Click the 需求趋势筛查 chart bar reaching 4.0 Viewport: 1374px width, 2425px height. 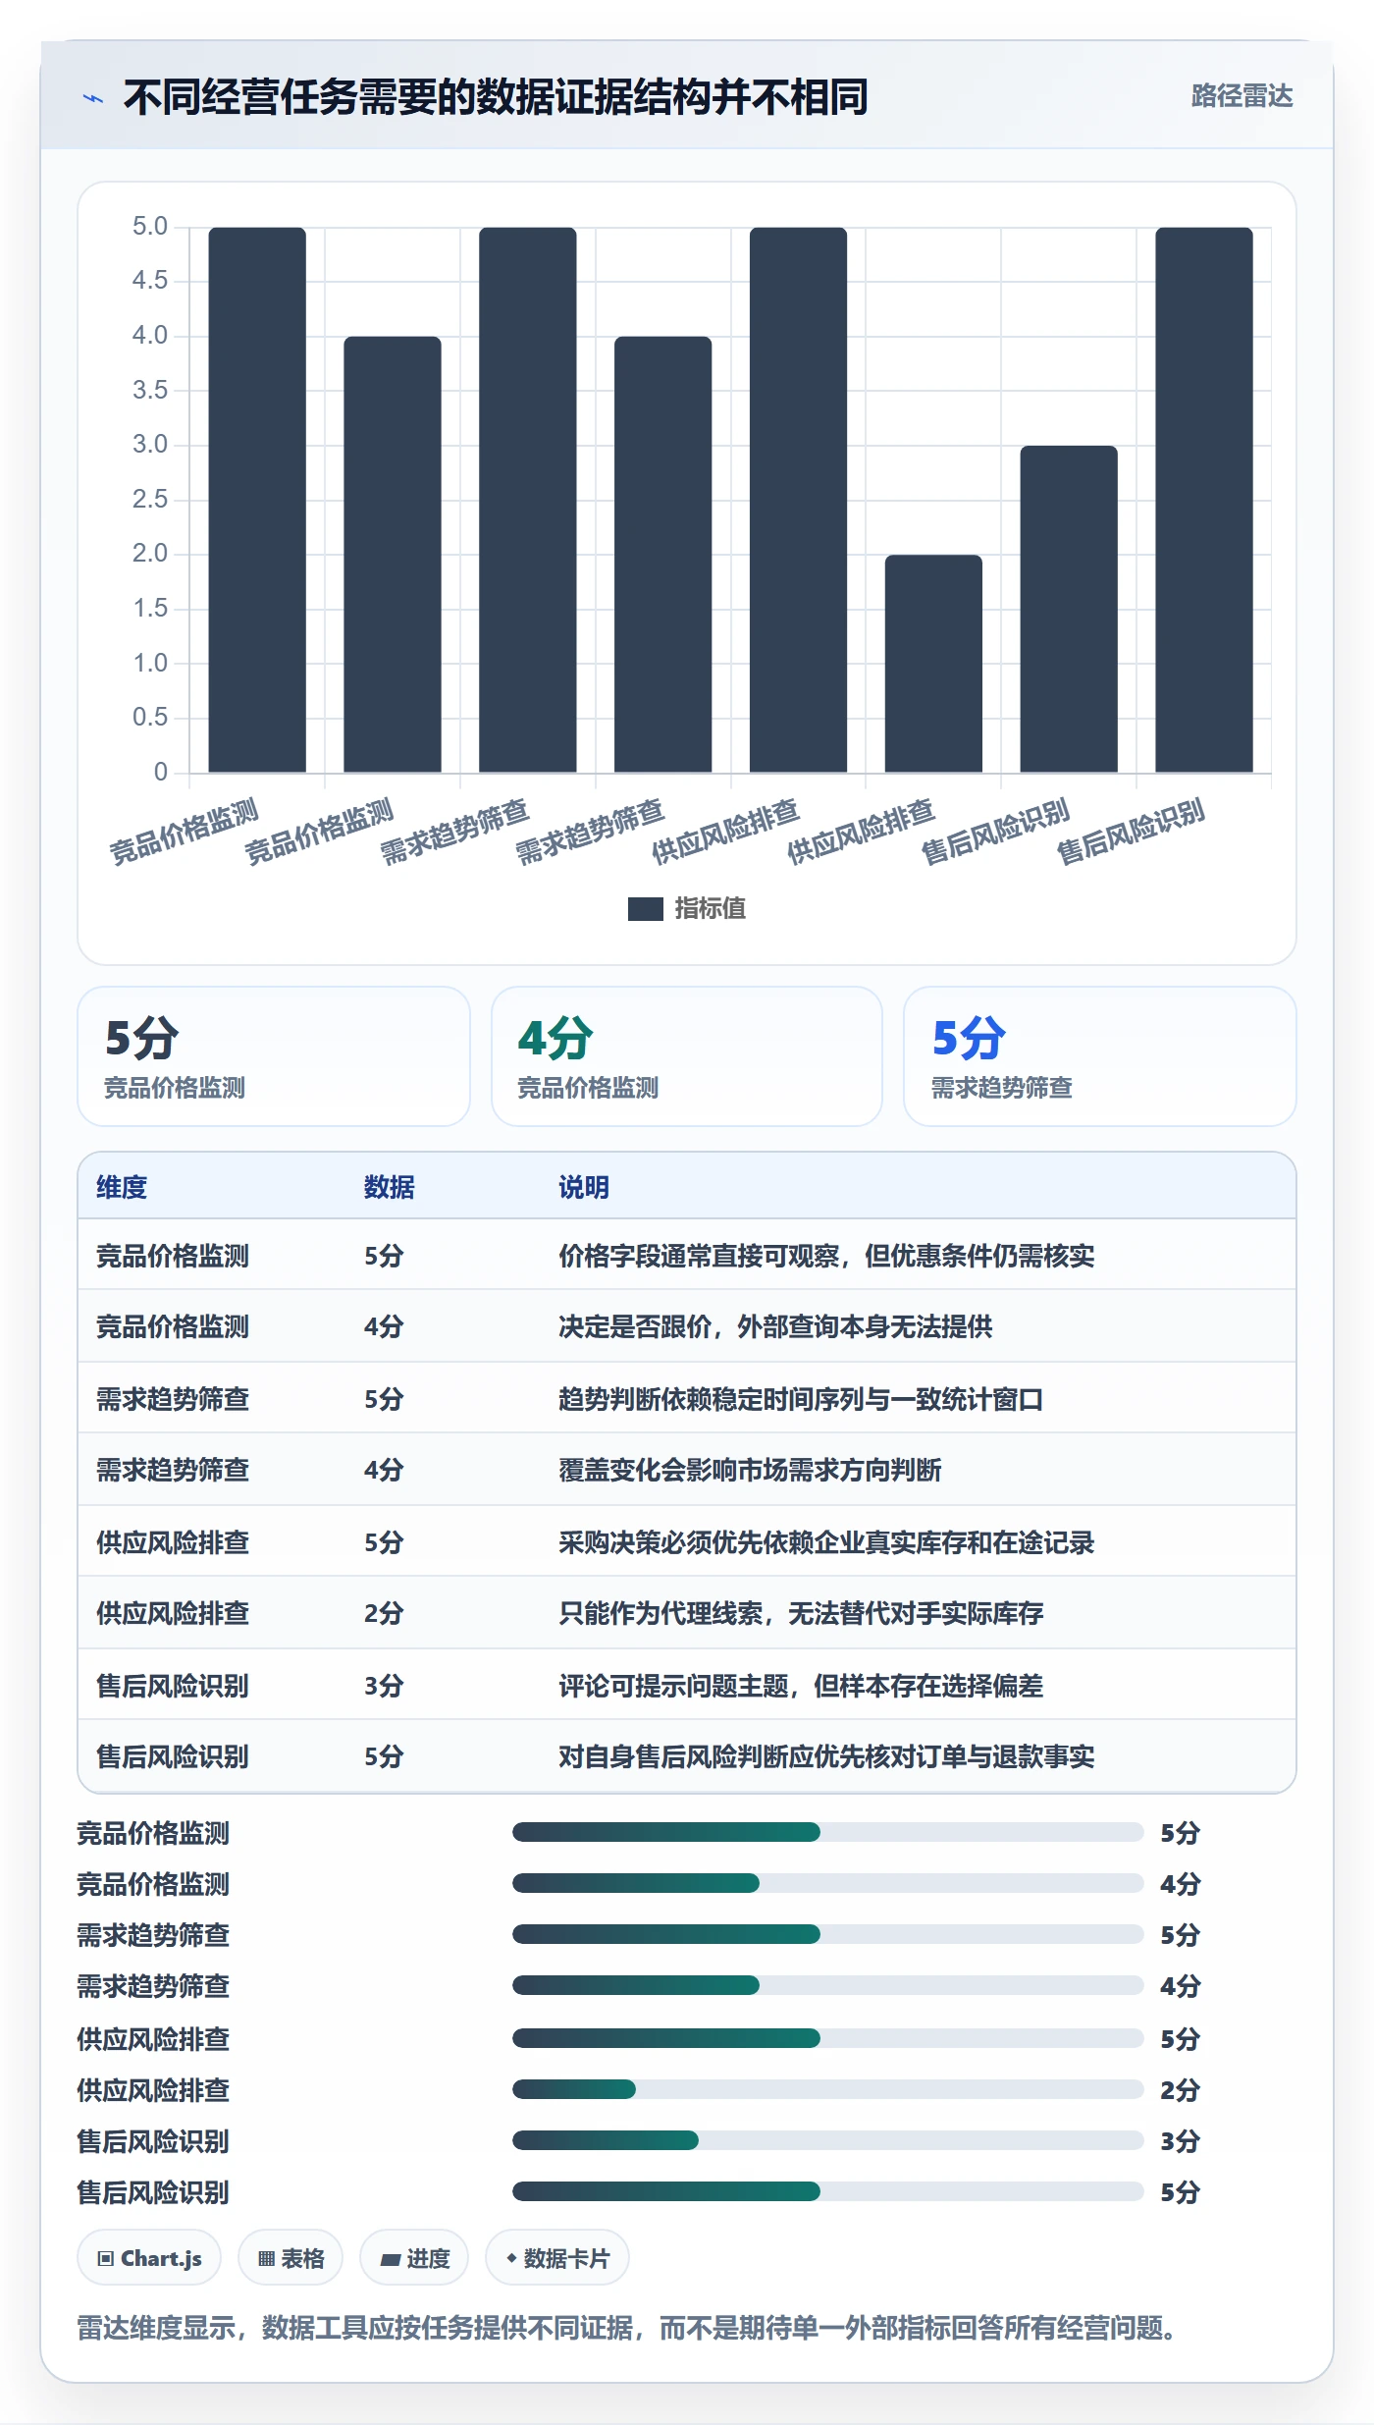coord(663,555)
